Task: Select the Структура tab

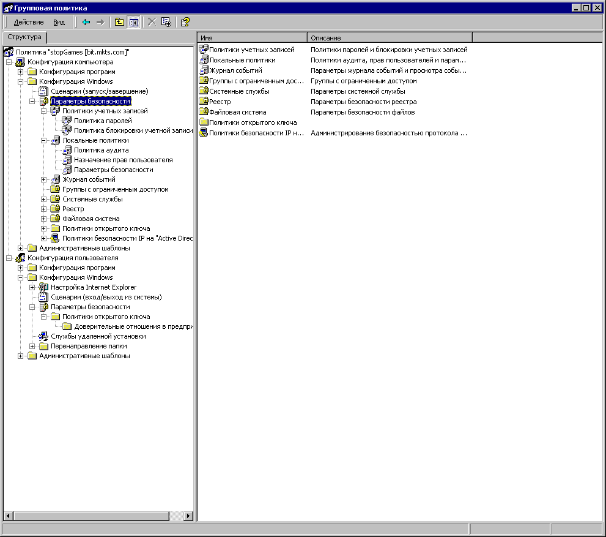Action: (x=24, y=37)
